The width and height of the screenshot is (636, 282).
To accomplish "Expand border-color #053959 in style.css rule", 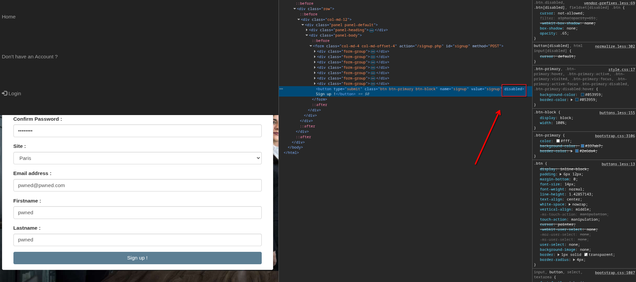I will pos(572,100).
